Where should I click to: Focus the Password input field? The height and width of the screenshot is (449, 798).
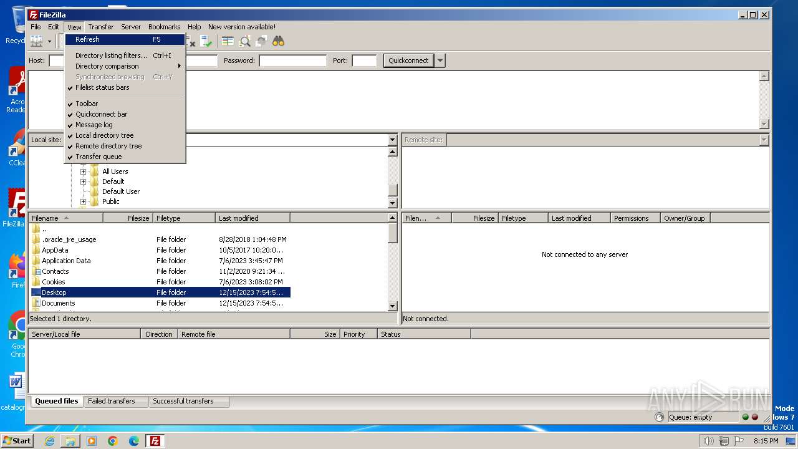click(x=292, y=60)
